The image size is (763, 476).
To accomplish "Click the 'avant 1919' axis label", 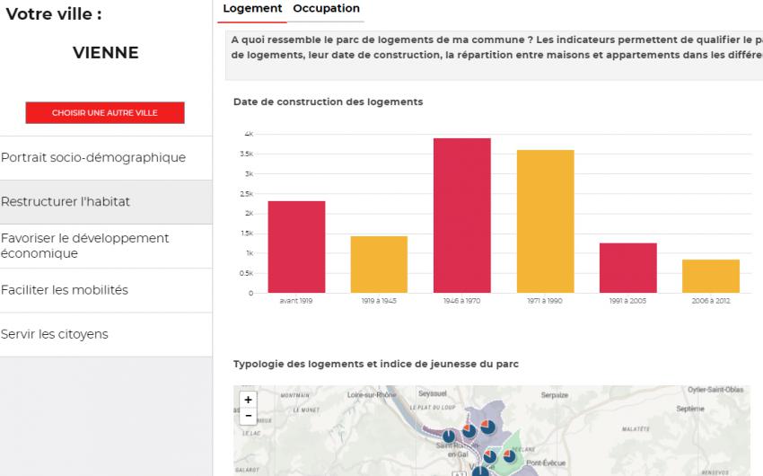I will click(296, 301).
